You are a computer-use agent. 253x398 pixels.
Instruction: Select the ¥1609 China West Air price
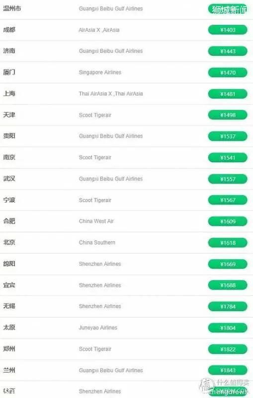[228, 221]
